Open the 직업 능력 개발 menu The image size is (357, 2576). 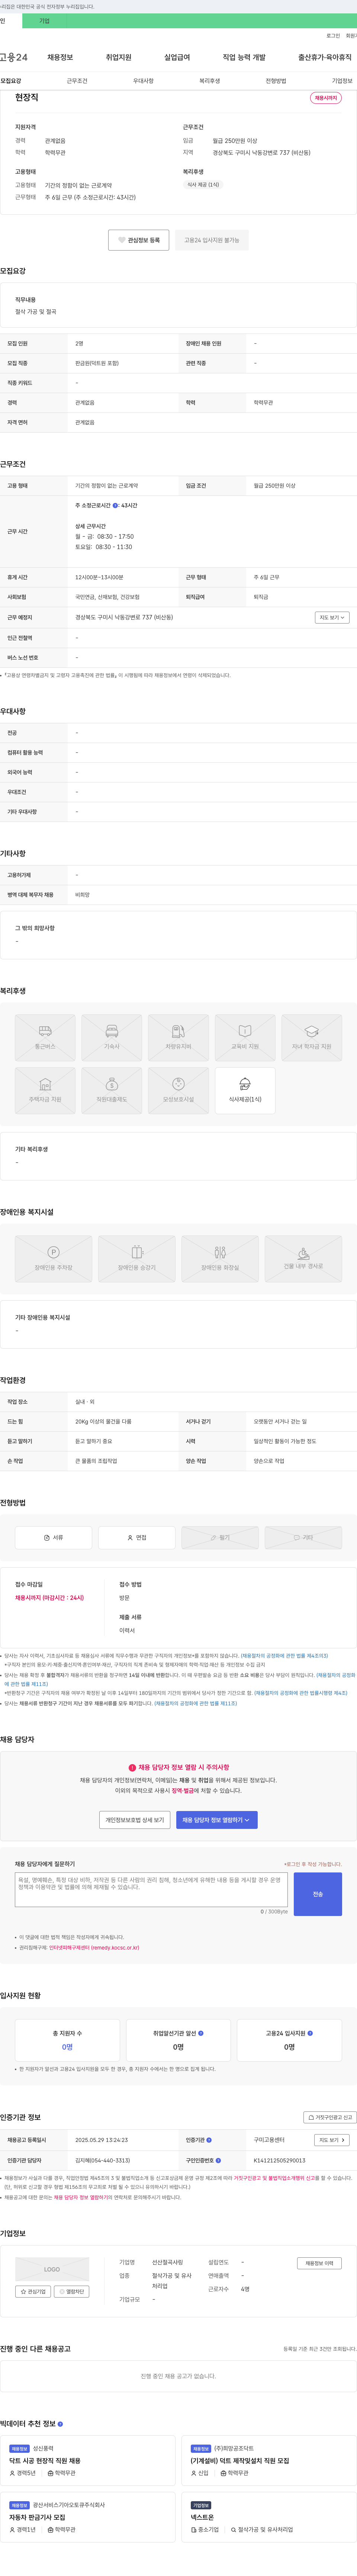click(x=244, y=57)
